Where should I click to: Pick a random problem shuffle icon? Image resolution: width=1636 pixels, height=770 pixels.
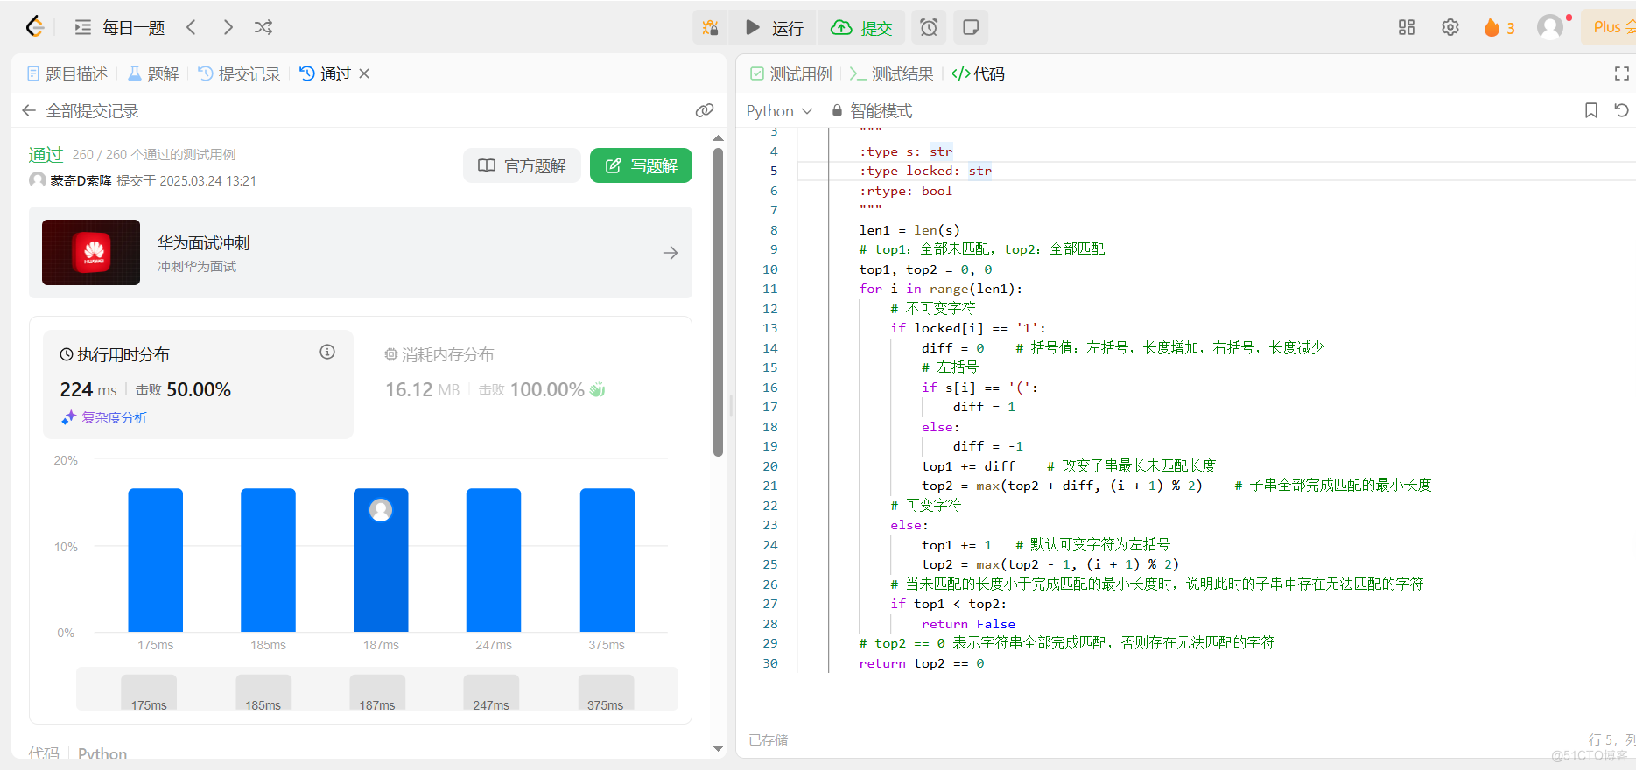pyautogui.click(x=263, y=27)
